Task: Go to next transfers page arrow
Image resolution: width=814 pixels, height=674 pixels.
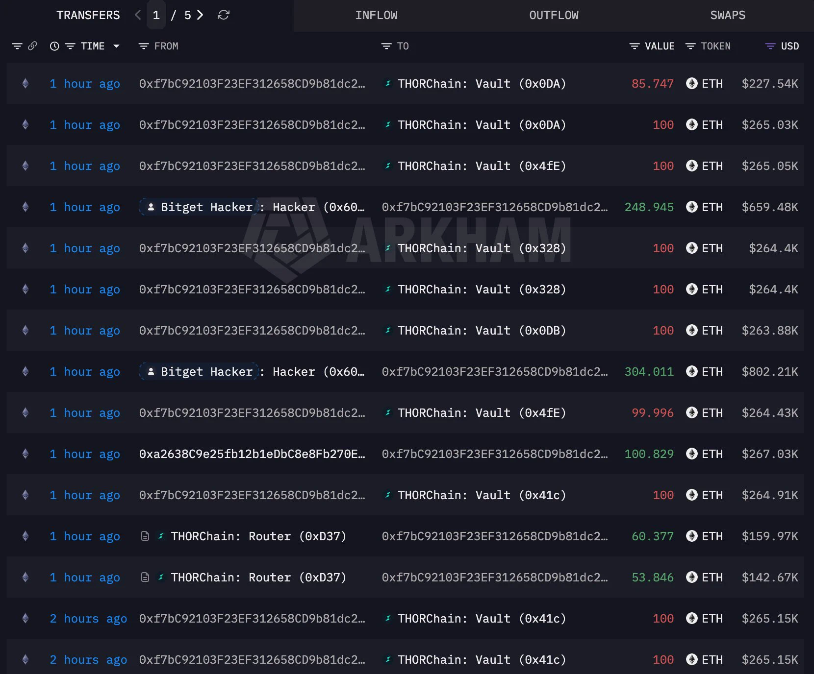Action: [200, 15]
